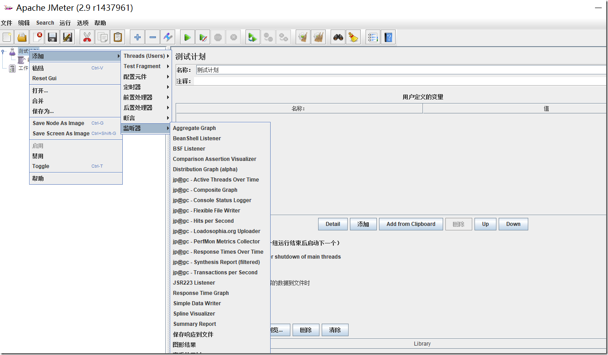Select 保存为... in context menu
Viewport: 608px width, 355px height.
point(76,111)
